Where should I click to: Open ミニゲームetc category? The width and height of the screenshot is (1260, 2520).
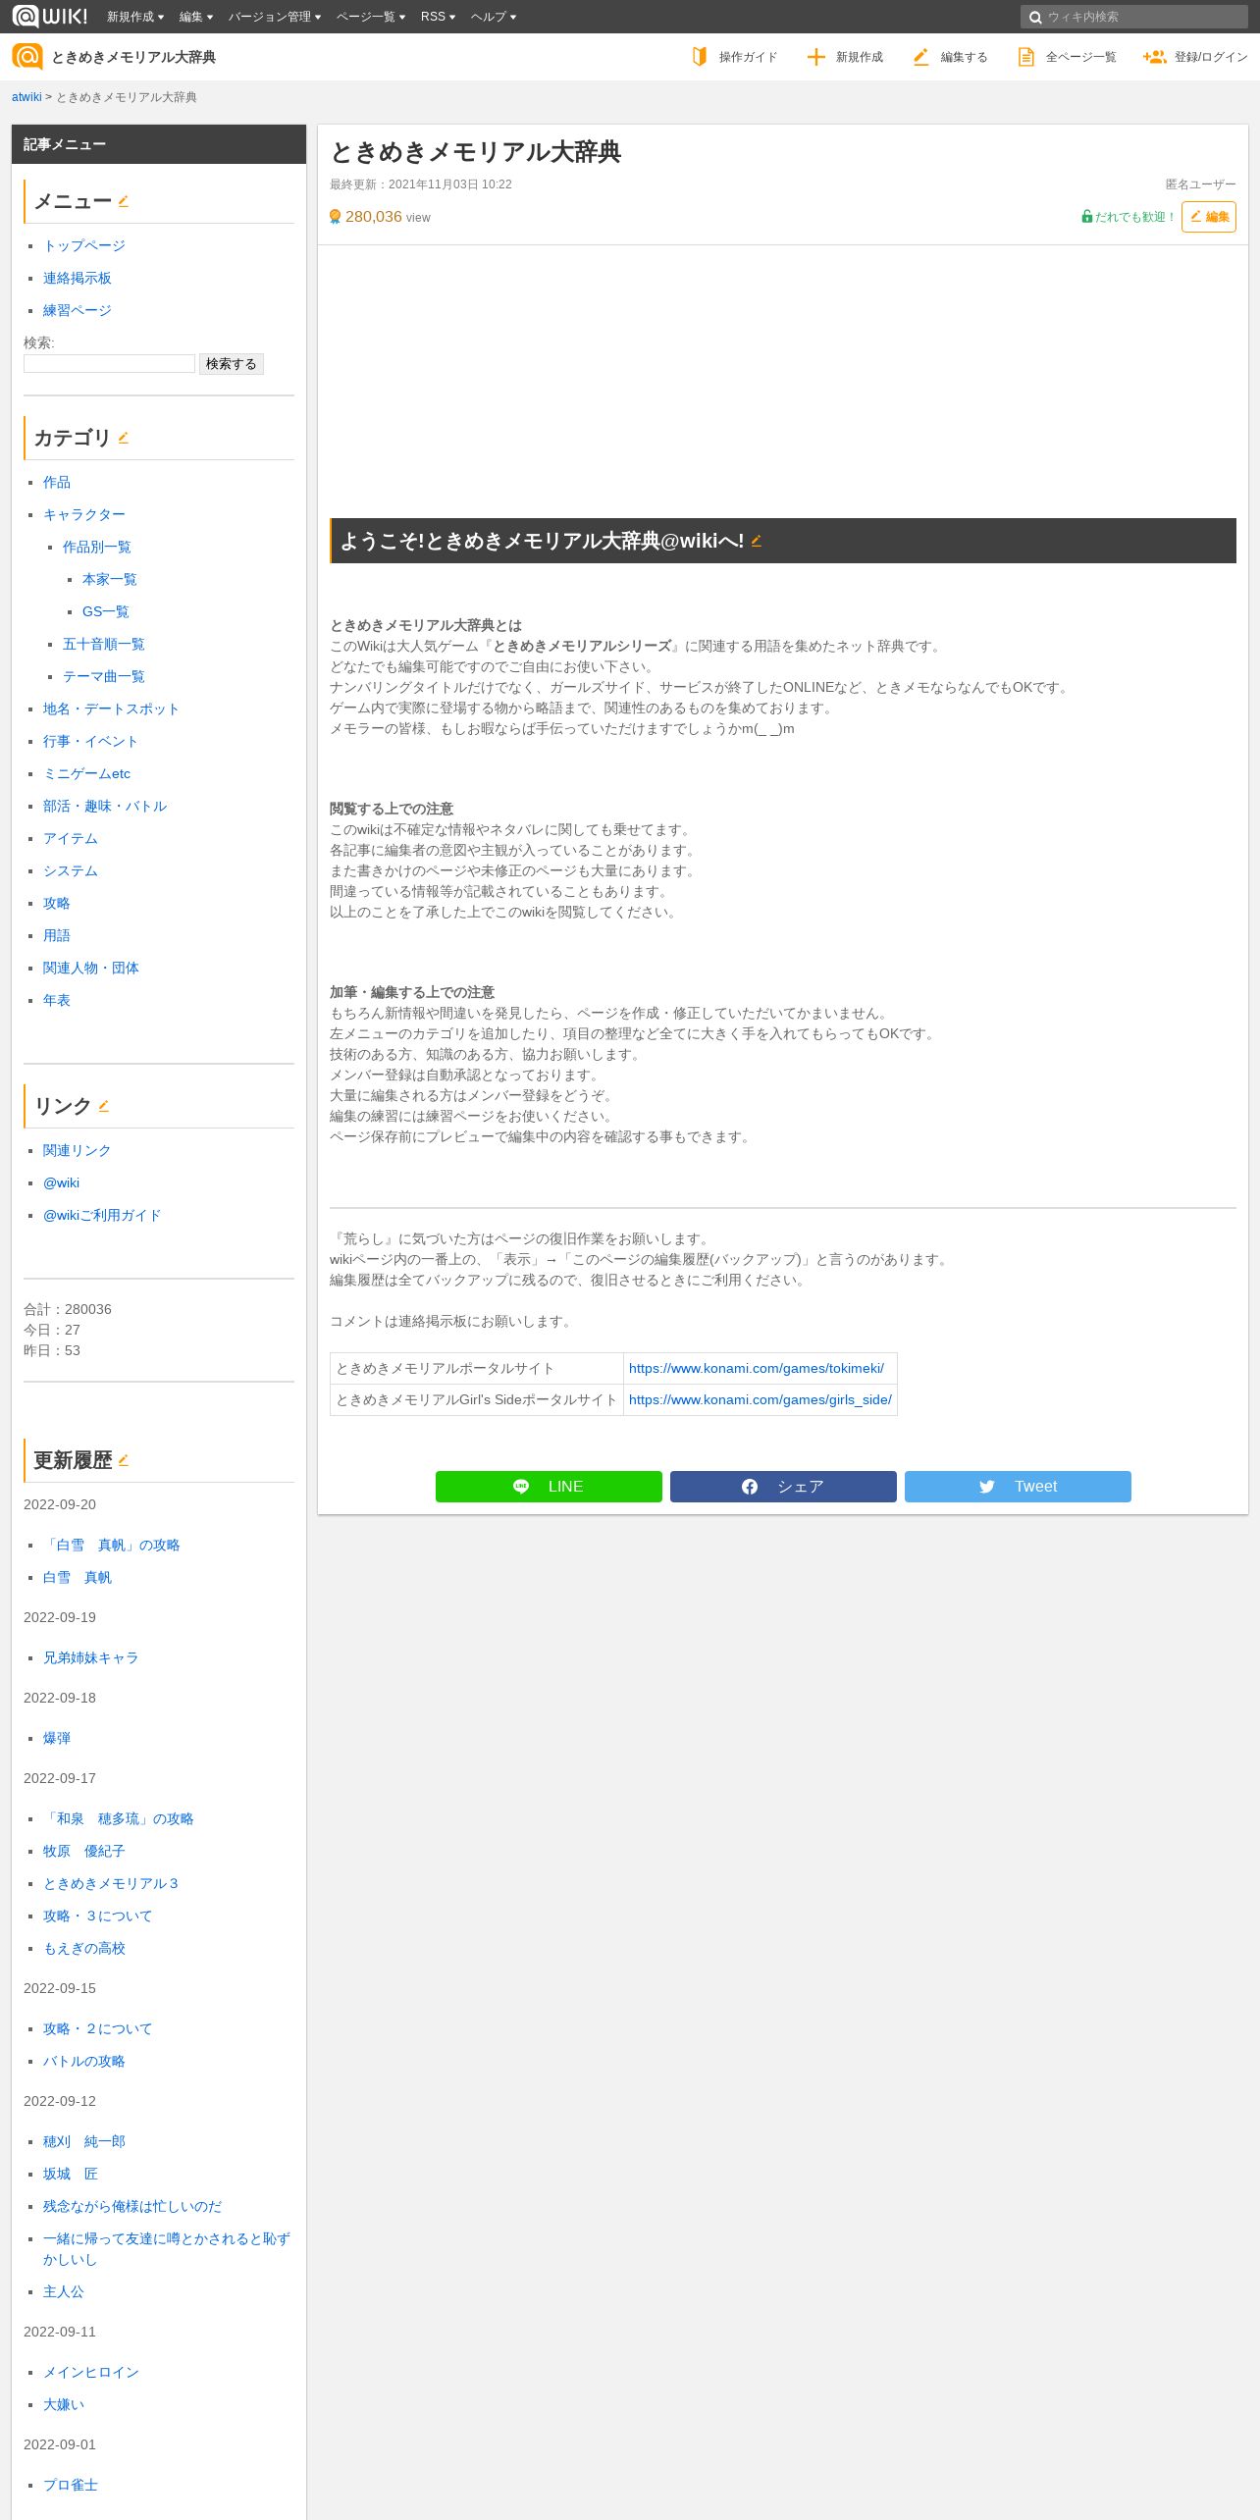87,773
